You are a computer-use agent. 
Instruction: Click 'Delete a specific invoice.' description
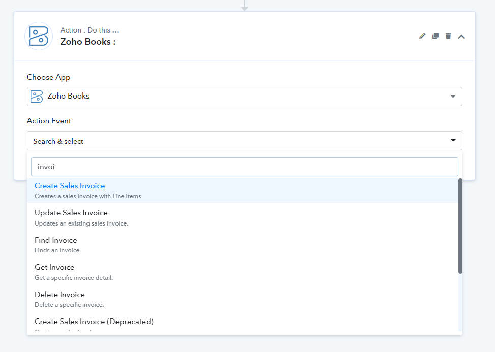coord(69,305)
